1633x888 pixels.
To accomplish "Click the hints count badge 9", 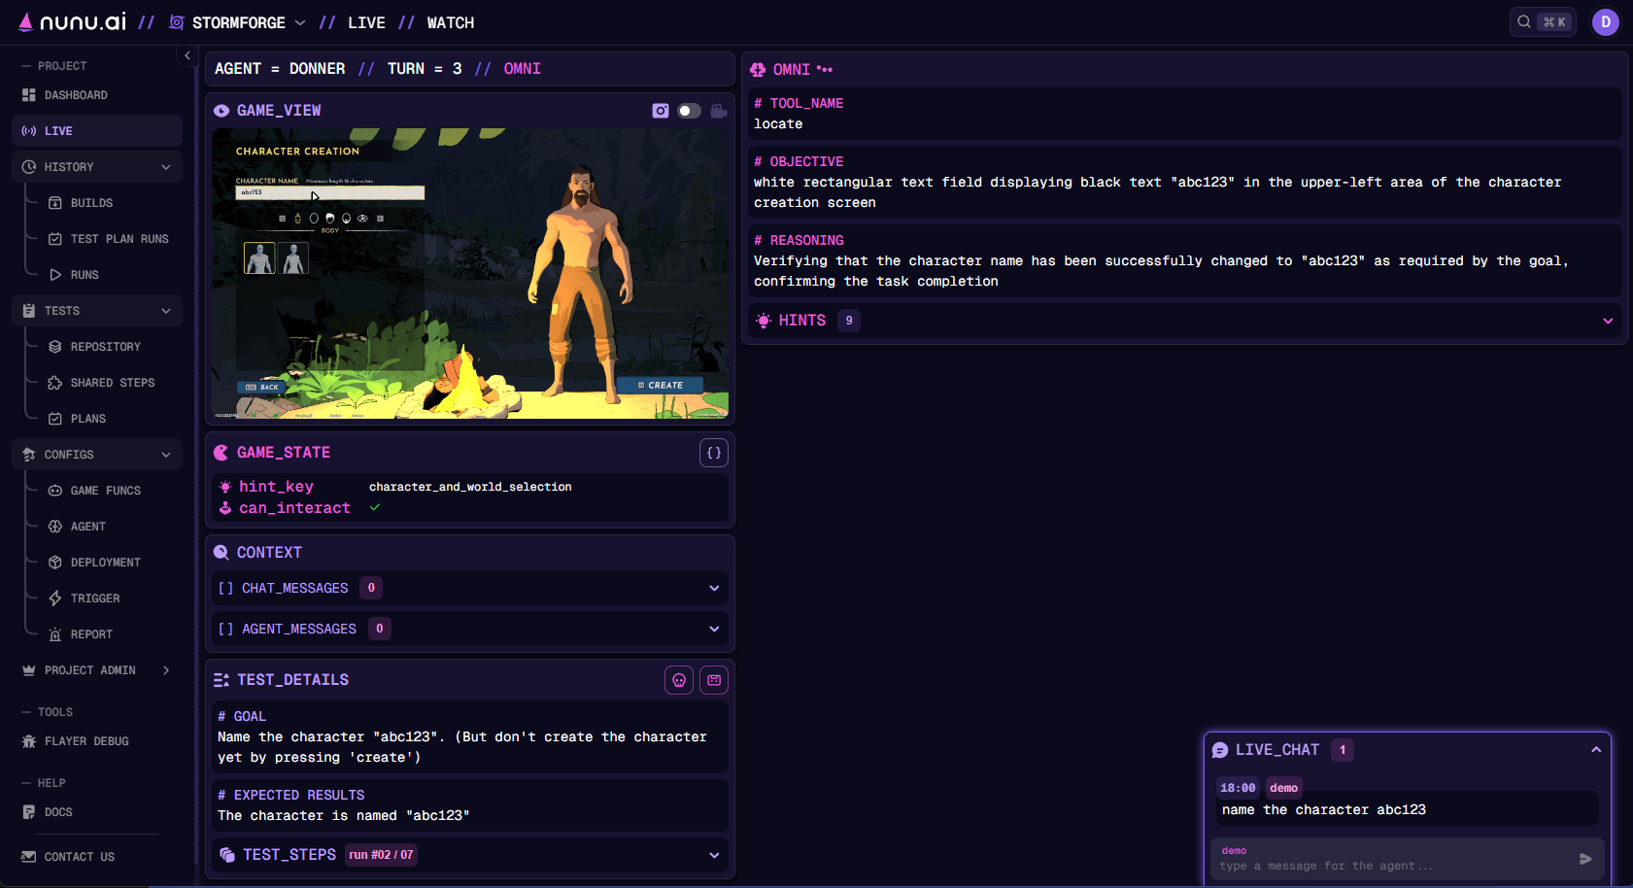I will point(849,321).
